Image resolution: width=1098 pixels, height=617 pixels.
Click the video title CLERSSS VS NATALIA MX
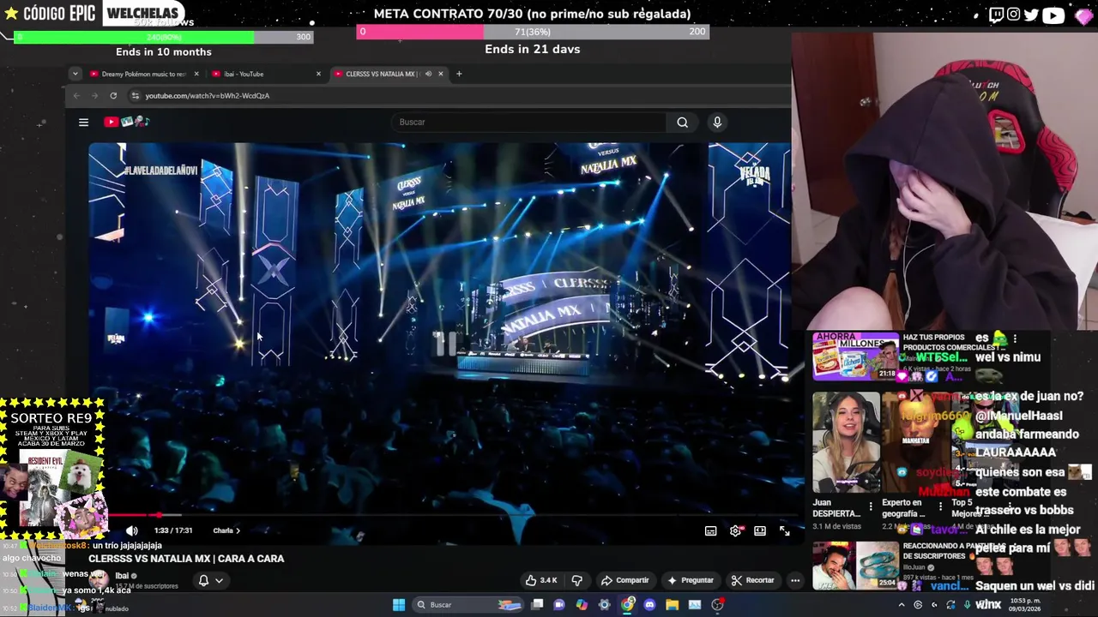(186, 559)
